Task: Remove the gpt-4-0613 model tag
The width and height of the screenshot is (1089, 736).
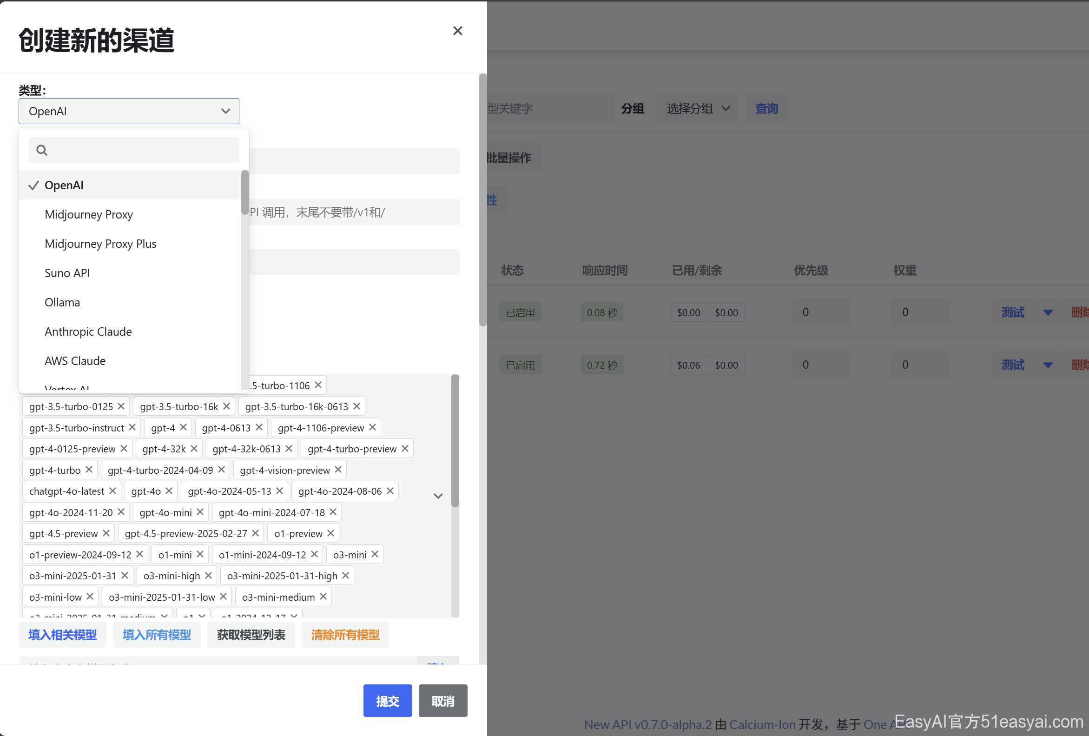Action: (259, 427)
